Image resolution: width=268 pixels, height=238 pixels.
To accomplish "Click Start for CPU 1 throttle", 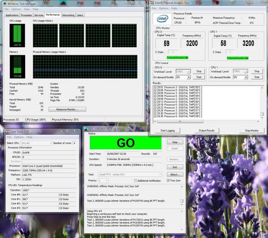I will click(x=257, y=77).
